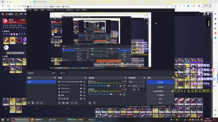218x122 pixels.
Task: Open the DIM hamburger menu in browser
Action: [3, 14]
